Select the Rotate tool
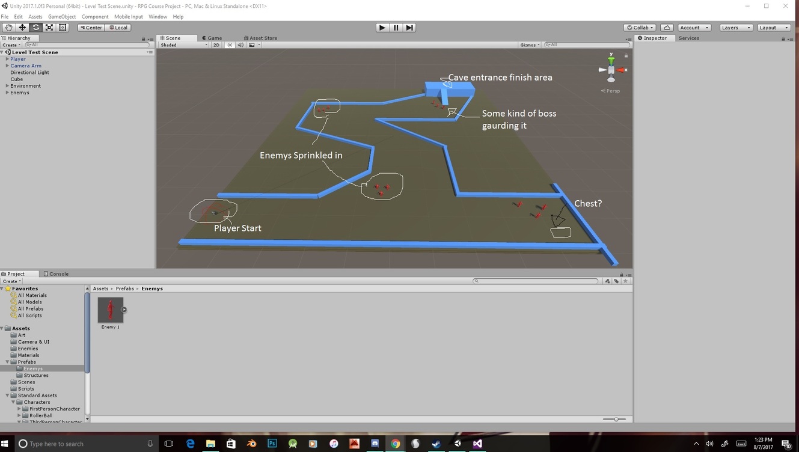 (x=35, y=28)
